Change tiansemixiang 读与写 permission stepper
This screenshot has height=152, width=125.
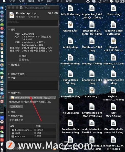pos(35,130)
